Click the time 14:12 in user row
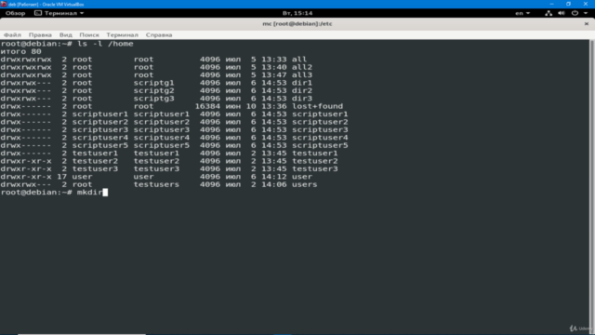Viewport: 595px width, 335px height. (x=274, y=177)
